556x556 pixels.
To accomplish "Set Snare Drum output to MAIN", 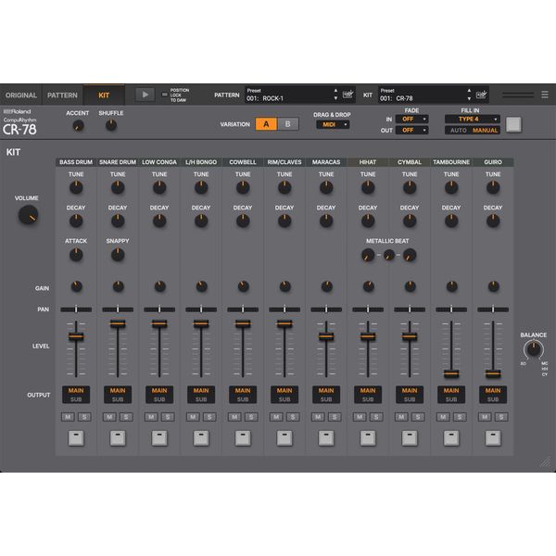I will (x=118, y=390).
